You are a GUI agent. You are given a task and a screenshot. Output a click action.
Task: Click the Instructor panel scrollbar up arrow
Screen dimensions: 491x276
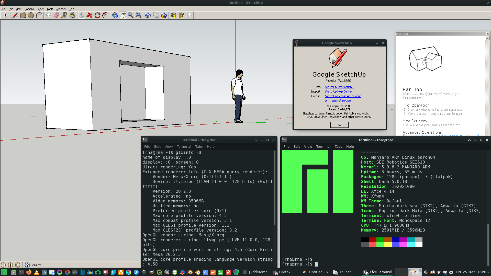[487, 38]
